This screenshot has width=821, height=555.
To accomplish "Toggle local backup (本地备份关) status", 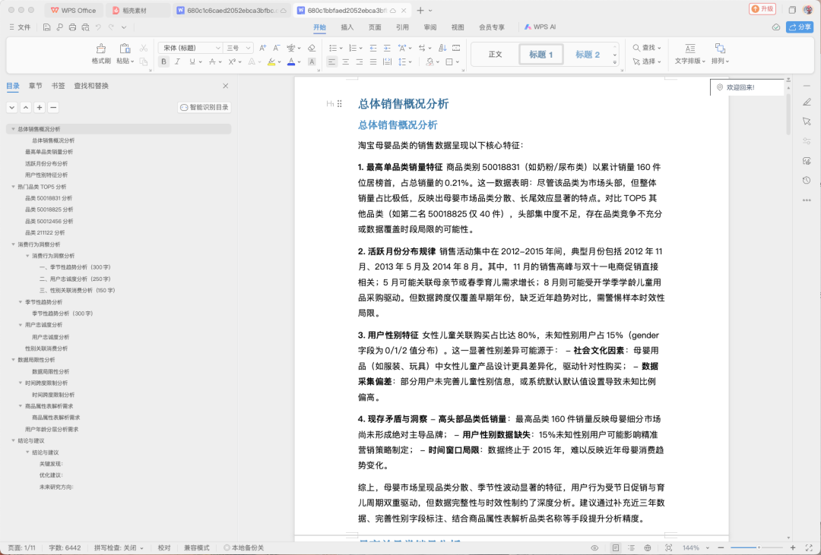I will tap(243, 547).
